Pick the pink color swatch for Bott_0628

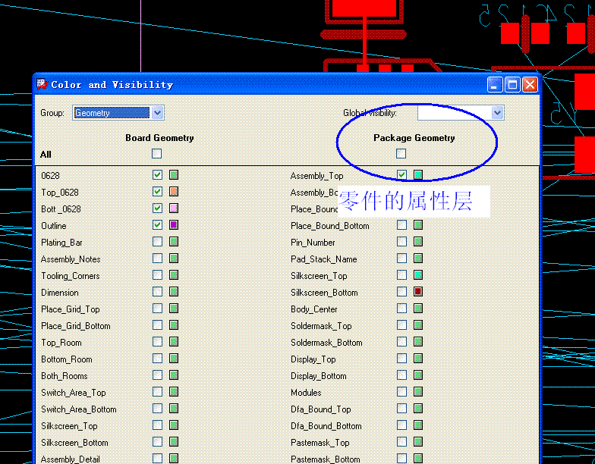(x=174, y=208)
